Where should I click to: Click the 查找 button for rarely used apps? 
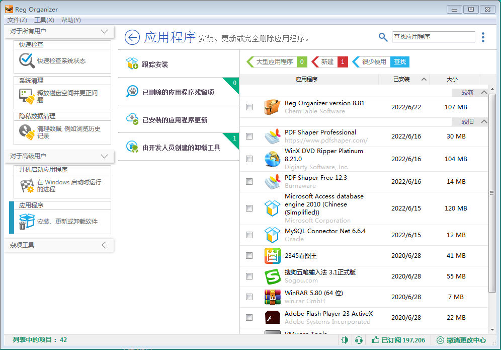[400, 62]
